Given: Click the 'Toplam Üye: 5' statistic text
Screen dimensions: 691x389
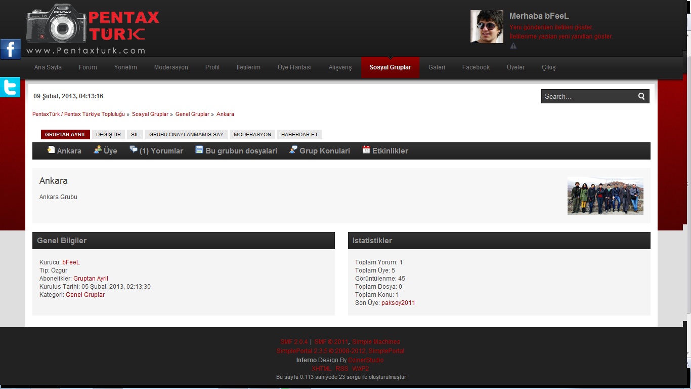Looking at the screenshot, I should pyautogui.click(x=375, y=270).
